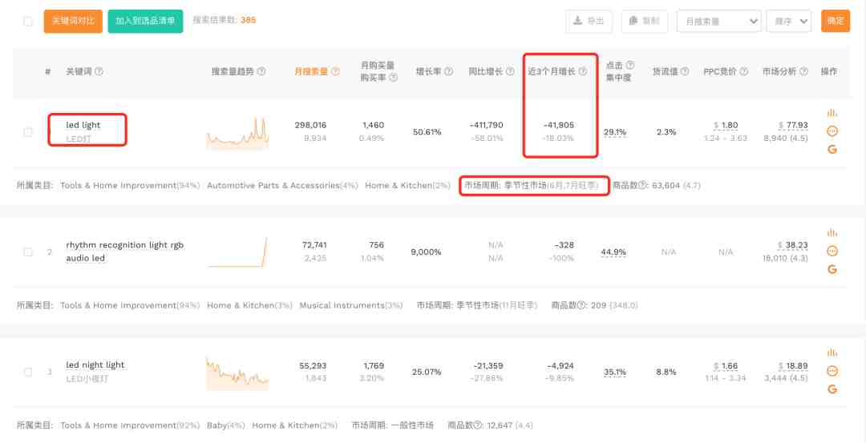The height and width of the screenshot is (443, 866).
Task: Click the -21,359 year-over-year growth value
Action: point(488,366)
